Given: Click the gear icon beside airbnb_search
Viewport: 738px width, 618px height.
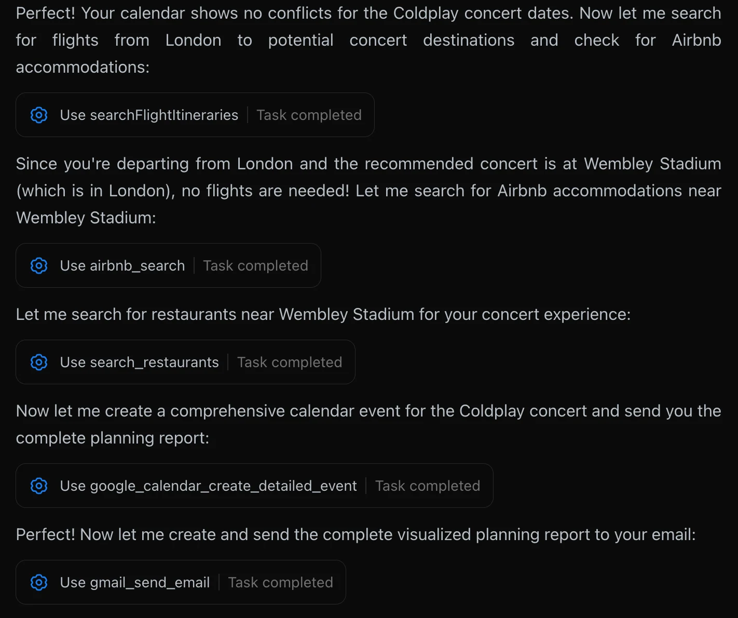Looking at the screenshot, I should (x=39, y=265).
